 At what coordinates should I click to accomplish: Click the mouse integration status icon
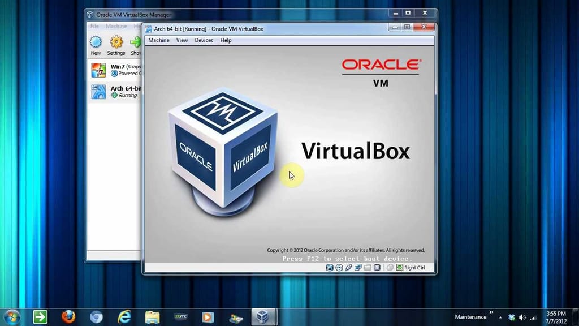point(390,268)
